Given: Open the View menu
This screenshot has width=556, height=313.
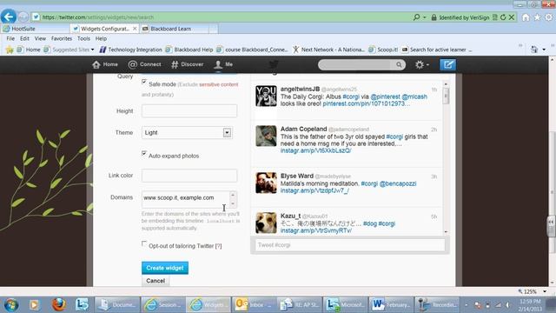Looking at the screenshot, I should (x=40, y=38).
